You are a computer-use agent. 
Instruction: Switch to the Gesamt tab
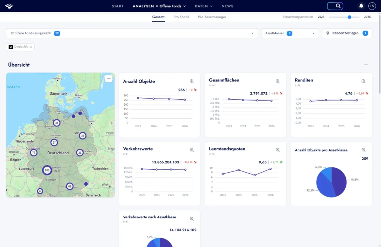(x=158, y=17)
